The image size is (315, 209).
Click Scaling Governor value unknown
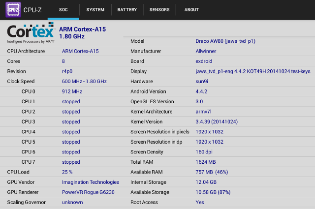pyautogui.click(x=72, y=202)
